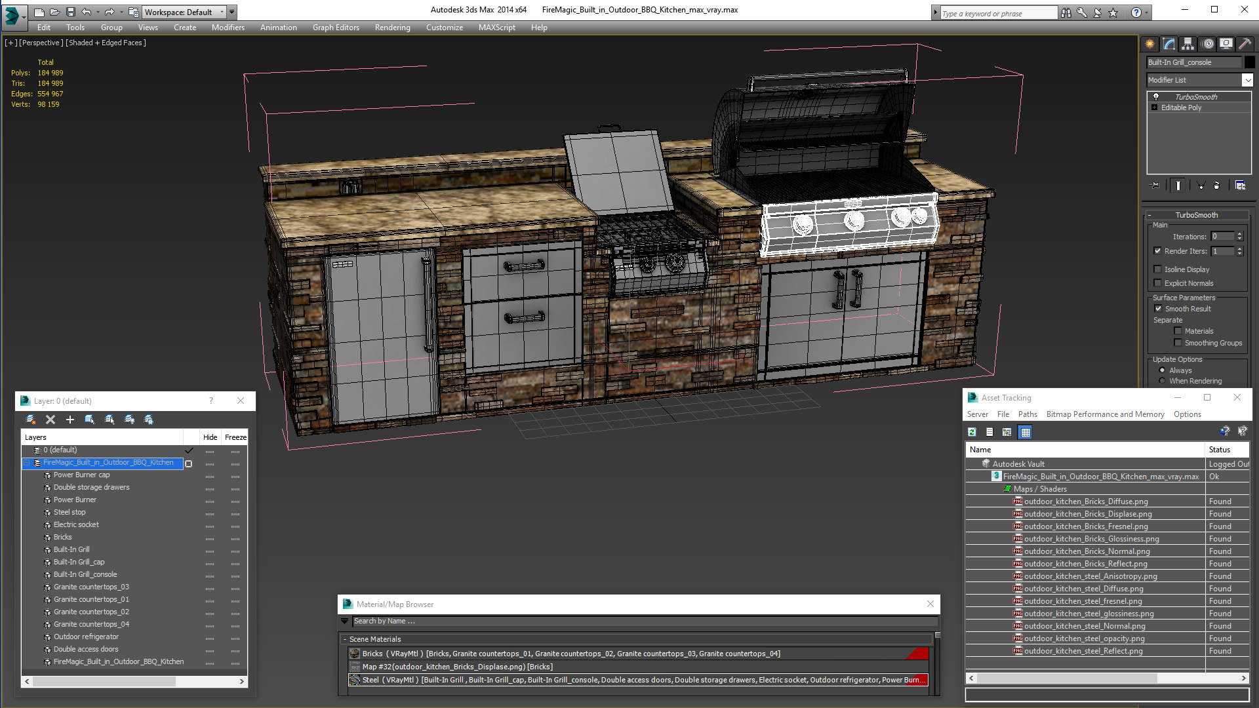Refresh the Asset Tracking list
The width and height of the screenshot is (1259, 708).
[972, 432]
